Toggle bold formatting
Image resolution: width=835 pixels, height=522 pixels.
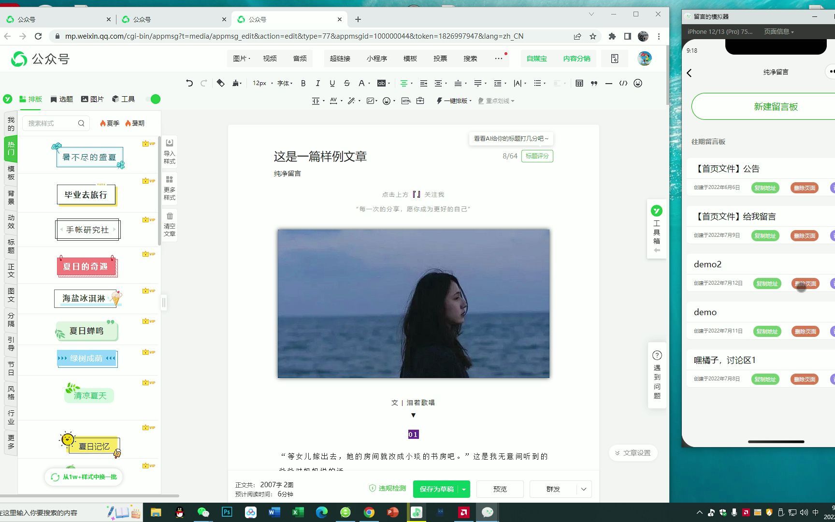(303, 83)
